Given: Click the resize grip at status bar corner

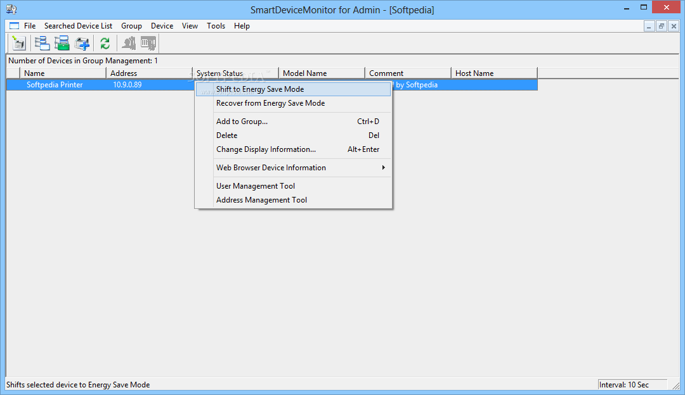Looking at the screenshot, I should [x=676, y=386].
